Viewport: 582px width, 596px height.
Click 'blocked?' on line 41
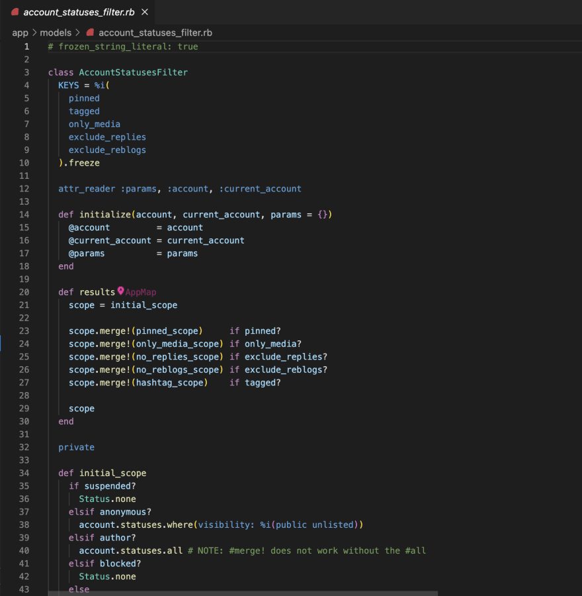coord(120,564)
